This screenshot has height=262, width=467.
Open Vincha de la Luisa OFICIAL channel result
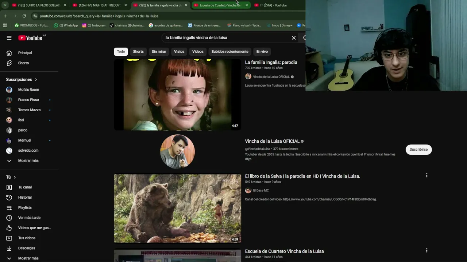(272, 141)
